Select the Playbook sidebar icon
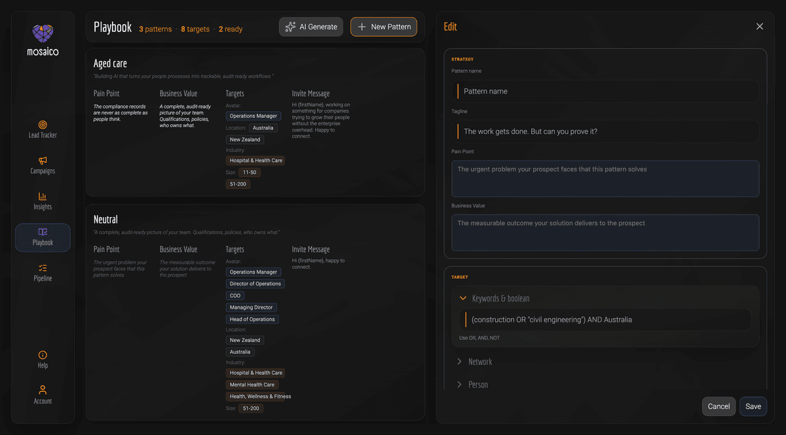The width and height of the screenshot is (786, 435). [x=43, y=232]
